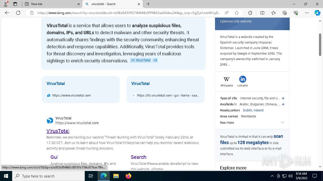
Task: Open Settings and more ellipsis menu
Action: pyautogui.click(x=307, y=13)
